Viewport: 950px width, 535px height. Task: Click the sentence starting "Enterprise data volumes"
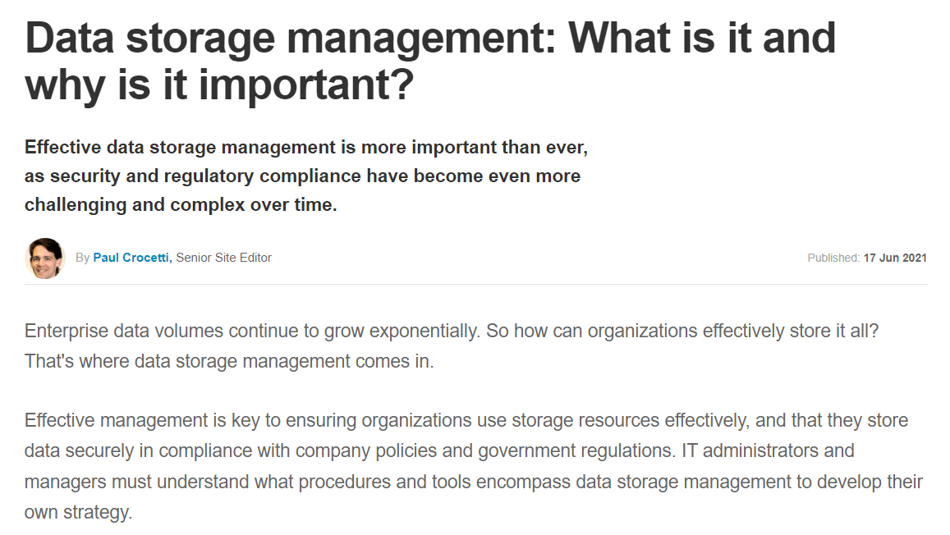246,332
